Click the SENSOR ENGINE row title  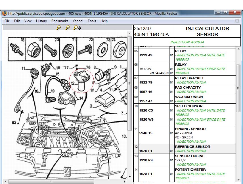pos(190,156)
